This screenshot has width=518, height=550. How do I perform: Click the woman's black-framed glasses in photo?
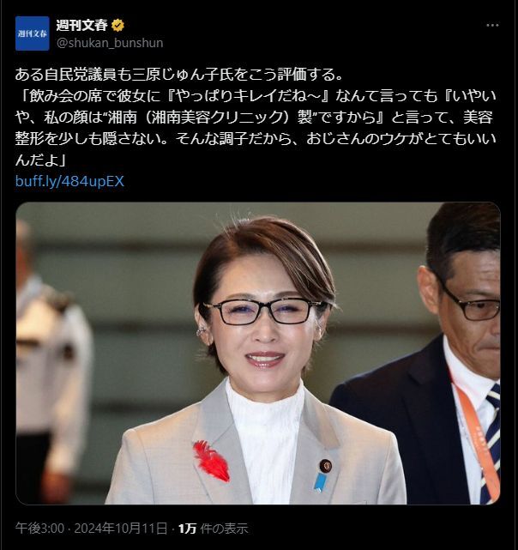265,311
